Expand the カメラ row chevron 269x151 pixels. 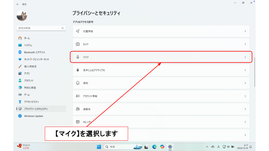(245, 44)
